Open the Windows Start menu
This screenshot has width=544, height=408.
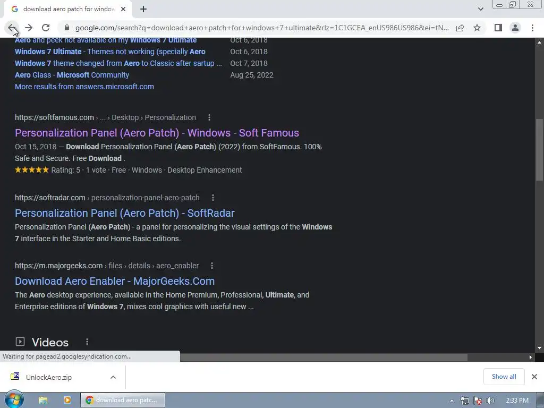click(x=14, y=400)
